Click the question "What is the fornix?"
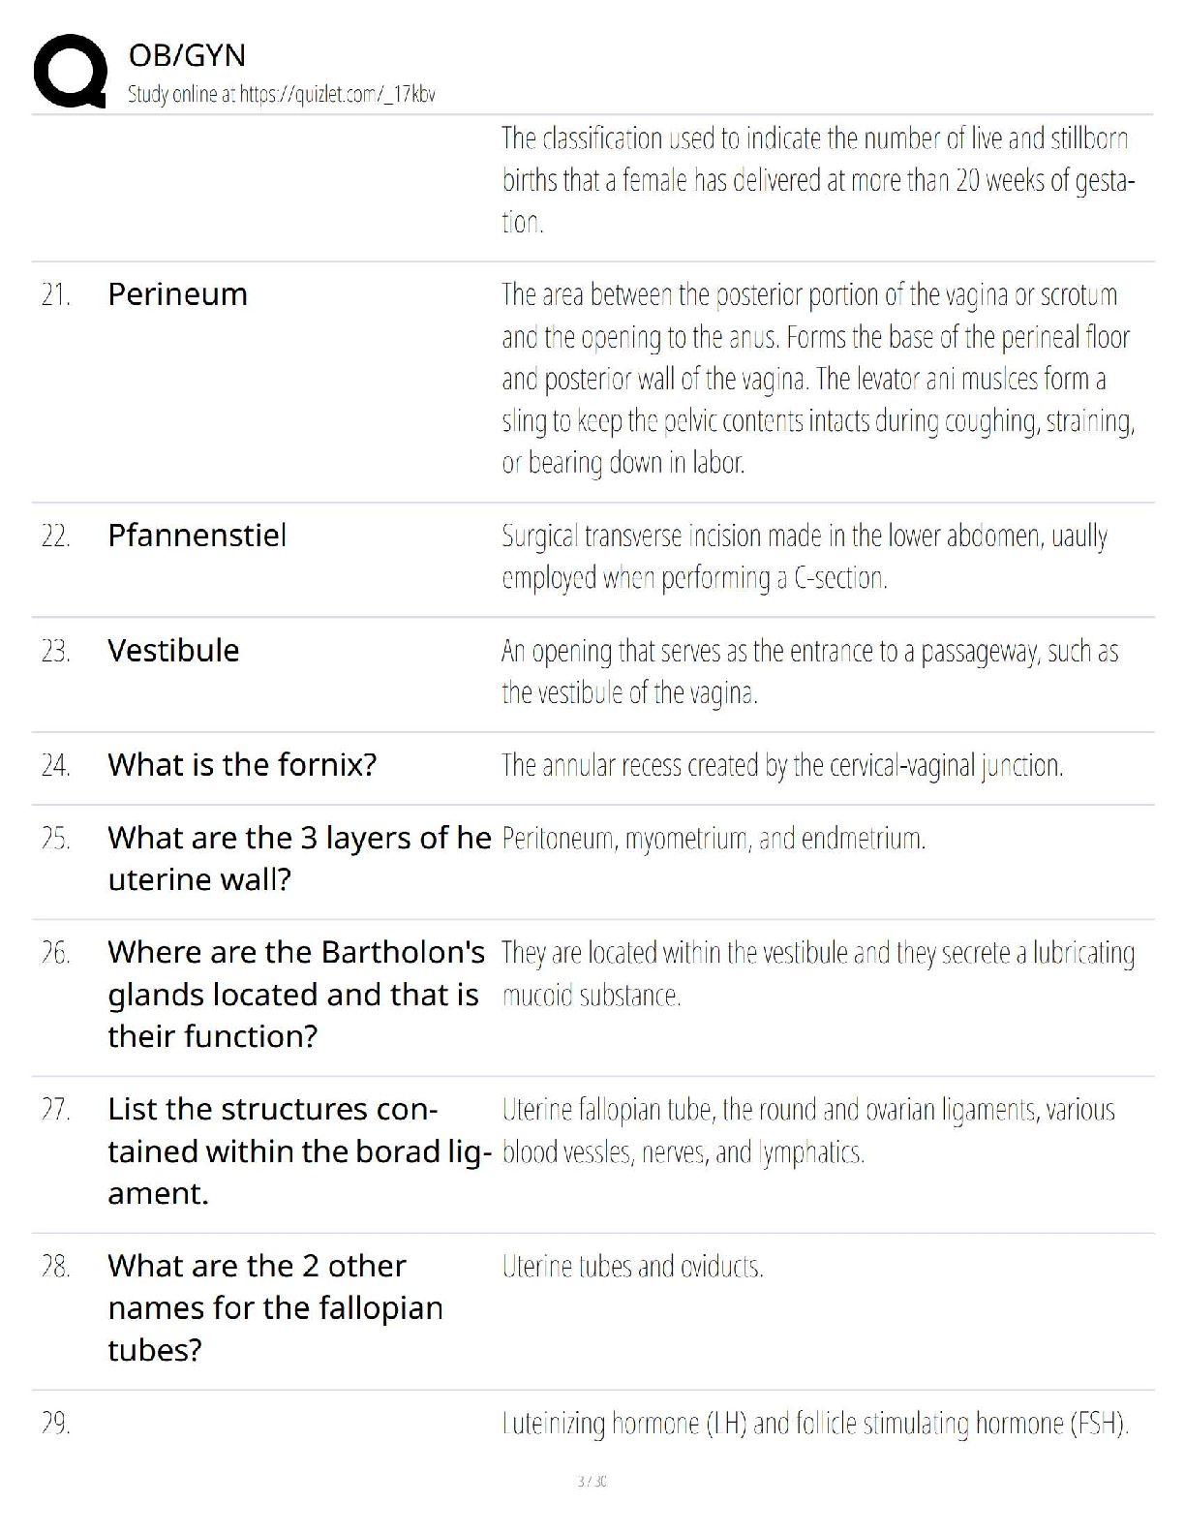The width and height of the screenshot is (1185, 1534). click(242, 765)
